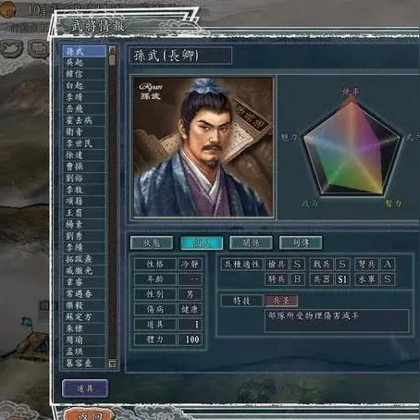420x420 pixels.
Task: Select 樂毅 in the officer list
Action: click(x=84, y=305)
